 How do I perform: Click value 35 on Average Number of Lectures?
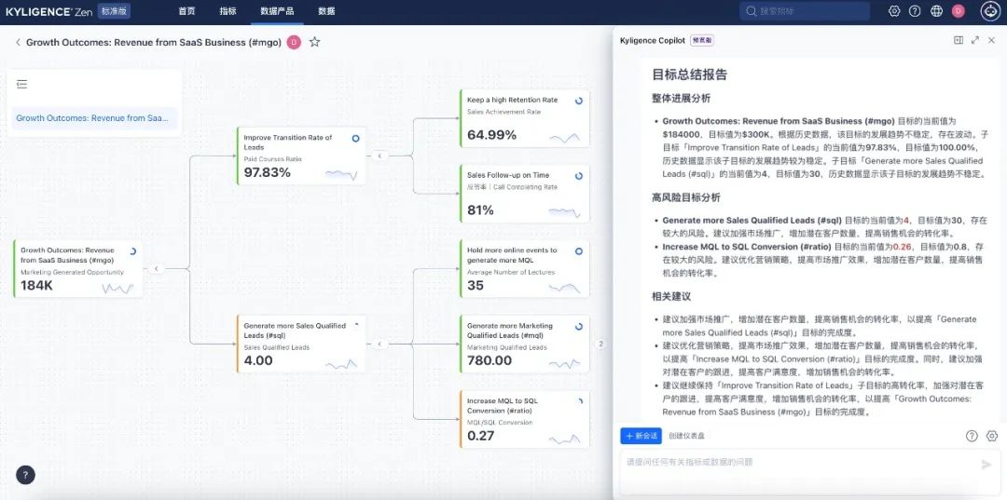tap(476, 286)
